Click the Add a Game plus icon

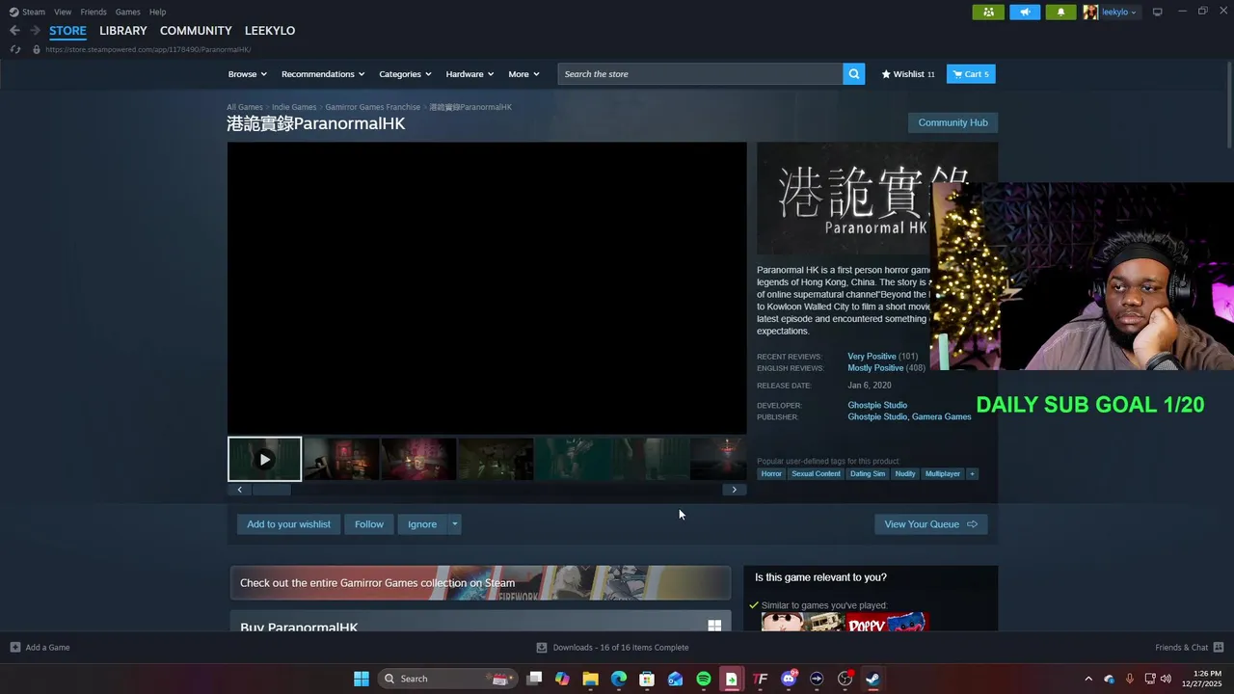pyautogui.click(x=14, y=648)
